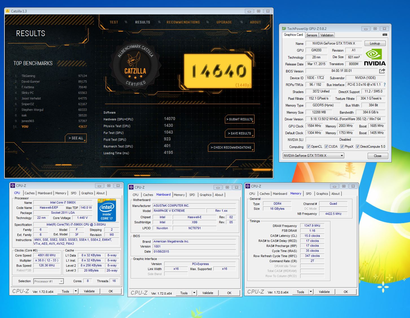Click the Core Voltage 1.448 V value
410x318 pixels.
point(82,218)
